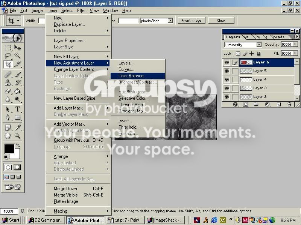The image size is (301, 225).
Task: Open the Opacity slider arrow
Action: pos(295,44)
